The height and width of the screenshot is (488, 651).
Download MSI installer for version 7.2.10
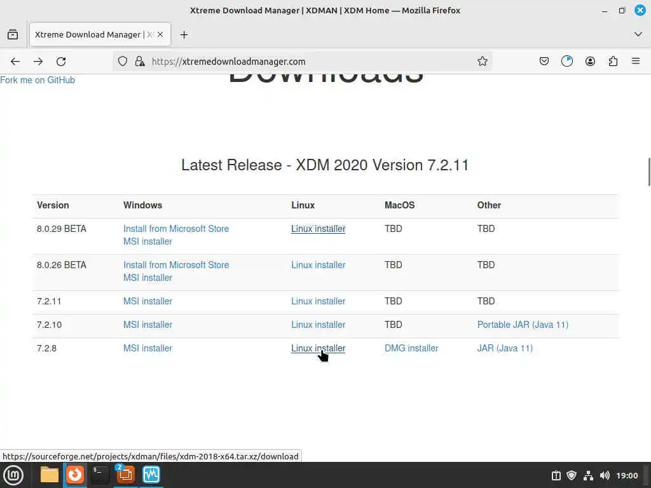coord(147,325)
